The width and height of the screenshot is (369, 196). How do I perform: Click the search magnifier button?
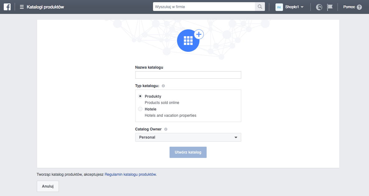click(260, 7)
